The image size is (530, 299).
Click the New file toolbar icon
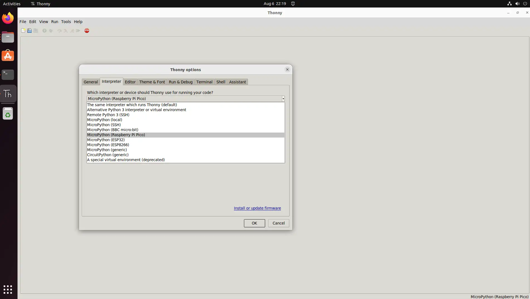coord(23,31)
